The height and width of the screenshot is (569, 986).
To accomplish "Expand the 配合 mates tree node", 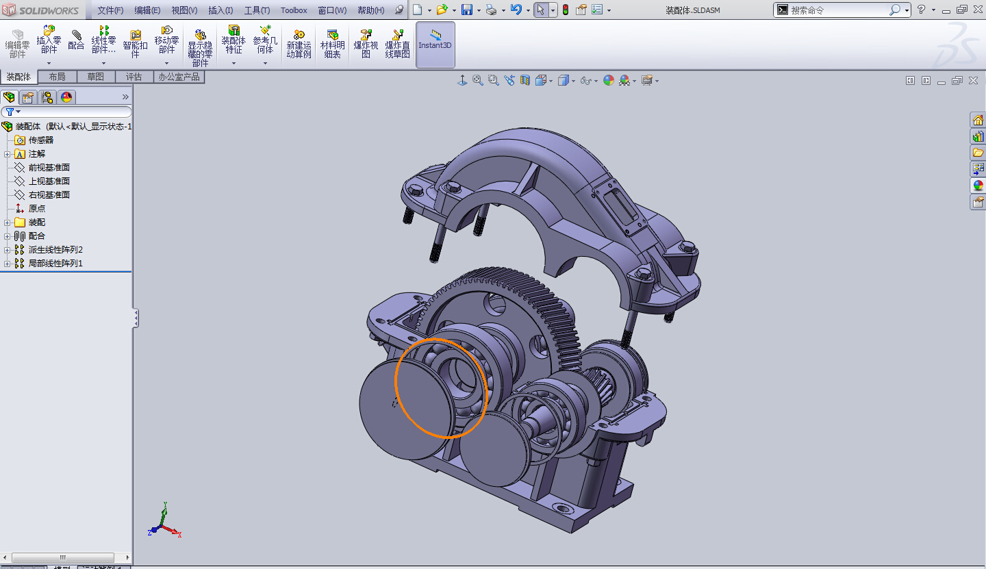I will 8,236.
